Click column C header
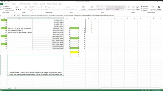Image resolution: width=163 pixels, height=91 pixels. pyautogui.click(x=48, y=18)
